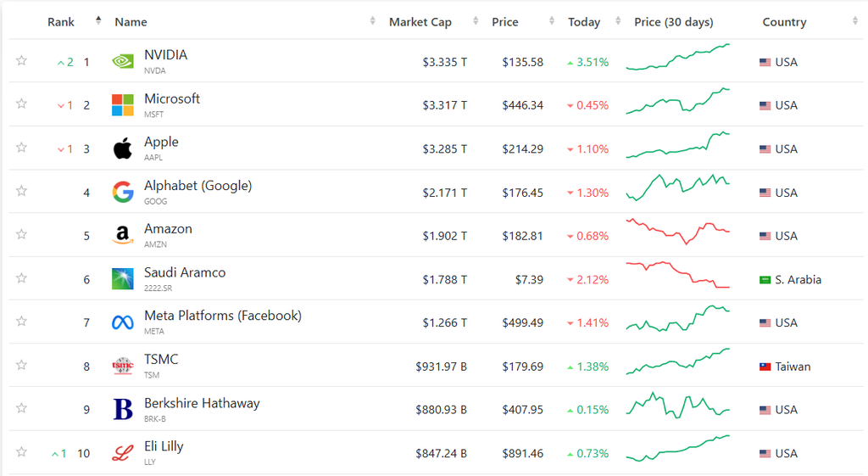Sort by Today column header
The width and height of the screenshot is (868, 476).
pyautogui.click(x=584, y=22)
